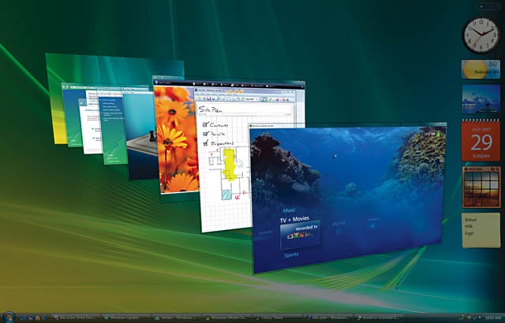Click the add gadget plus button atop sidebar

482,6
